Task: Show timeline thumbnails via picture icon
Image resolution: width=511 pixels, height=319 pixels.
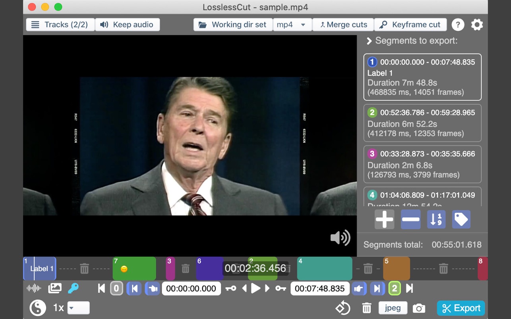Action: coord(55,288)
